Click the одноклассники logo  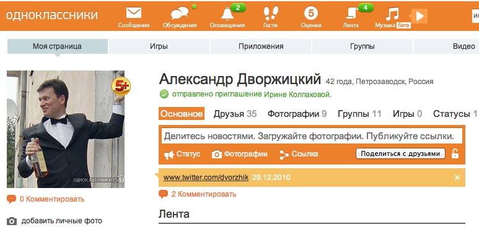click(52, 15)
